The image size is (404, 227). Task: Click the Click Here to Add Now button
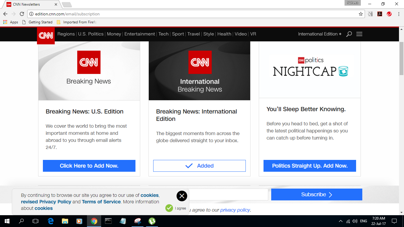(x=89, y=166)
